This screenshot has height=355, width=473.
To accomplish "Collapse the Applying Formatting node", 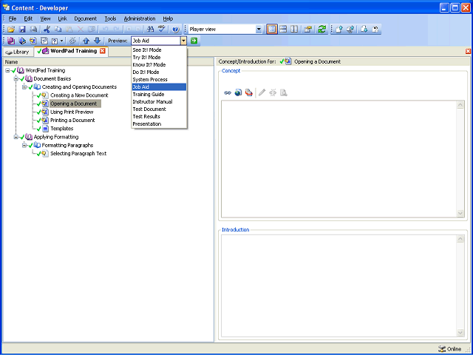I will pos(16,137).
